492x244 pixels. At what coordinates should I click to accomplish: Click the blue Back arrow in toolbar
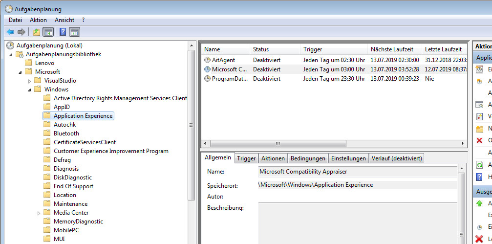coord(10,32)
